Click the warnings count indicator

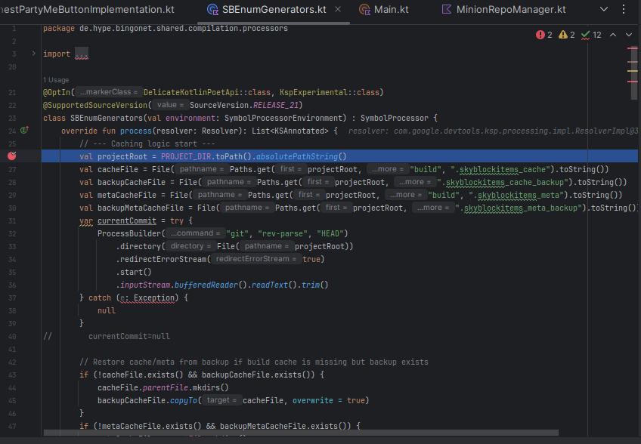[567, 35]
